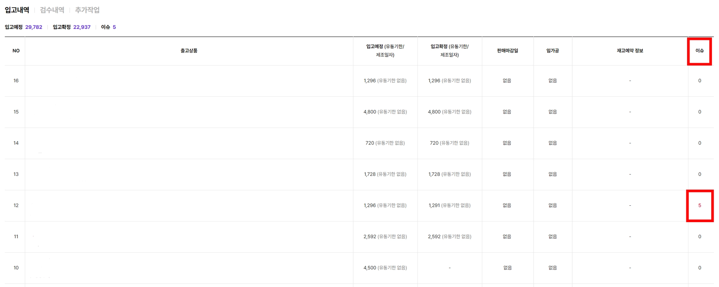Click 4,800 입고예정 value in row 15
The image size is (719, 287).
(x=370, y=112)
